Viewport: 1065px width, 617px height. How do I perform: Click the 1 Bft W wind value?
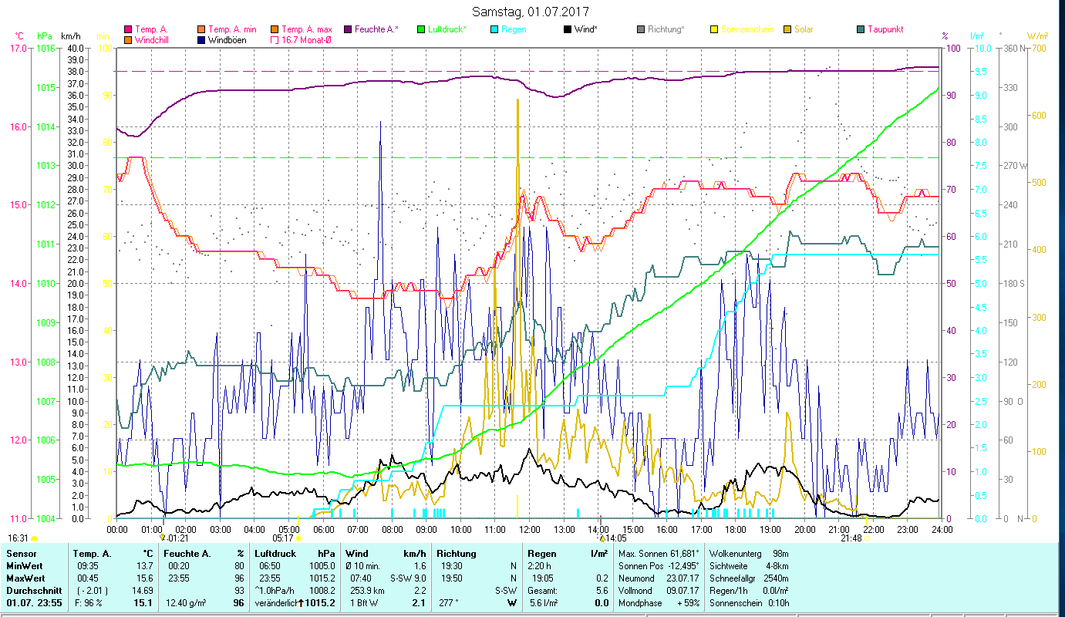(362, 603)
